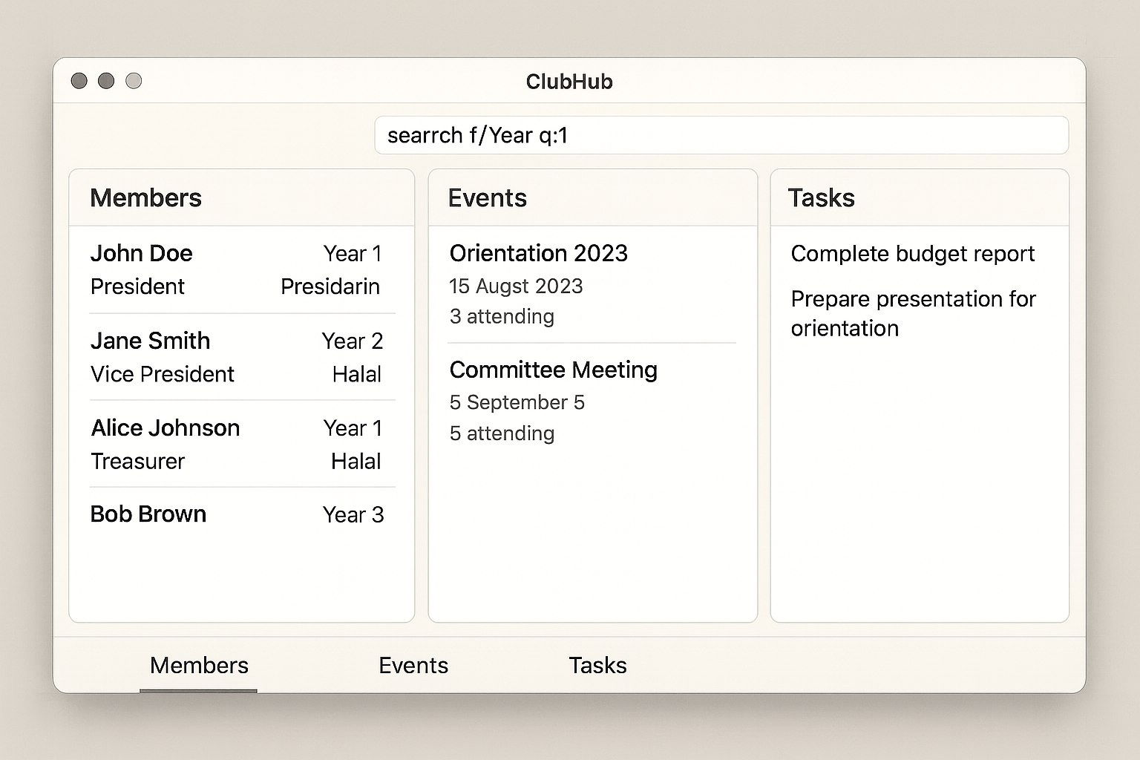Choose Bob Brown from the members list
This screenshot has height=760, width=1140.
(148, 514)
